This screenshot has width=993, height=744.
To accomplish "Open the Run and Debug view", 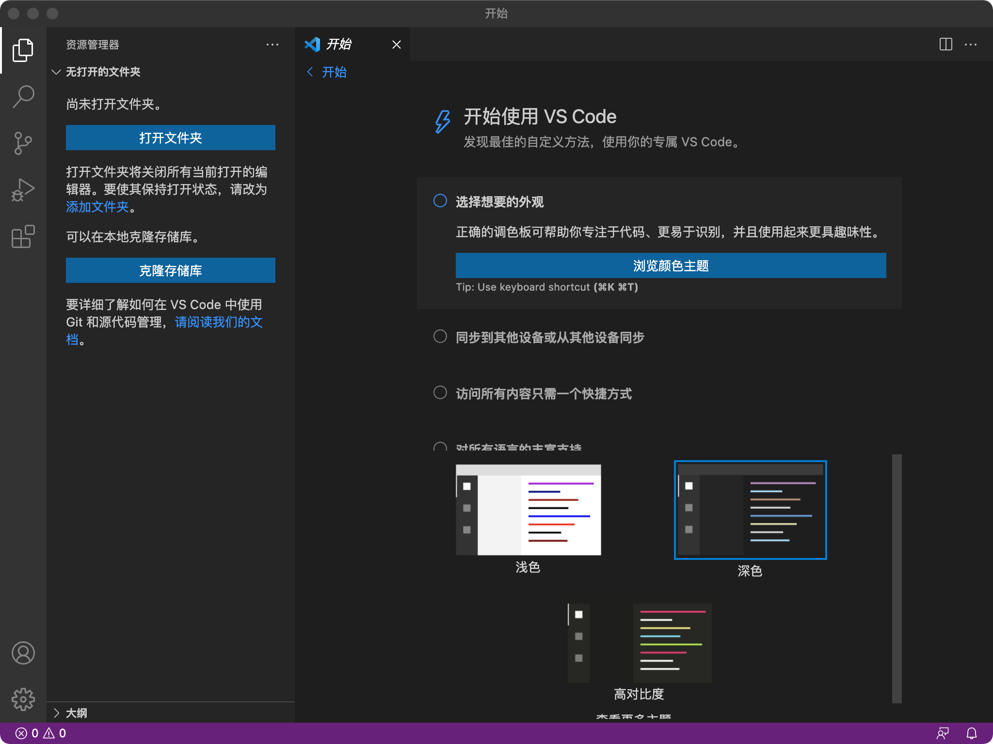I will click(x=23, y=190).
